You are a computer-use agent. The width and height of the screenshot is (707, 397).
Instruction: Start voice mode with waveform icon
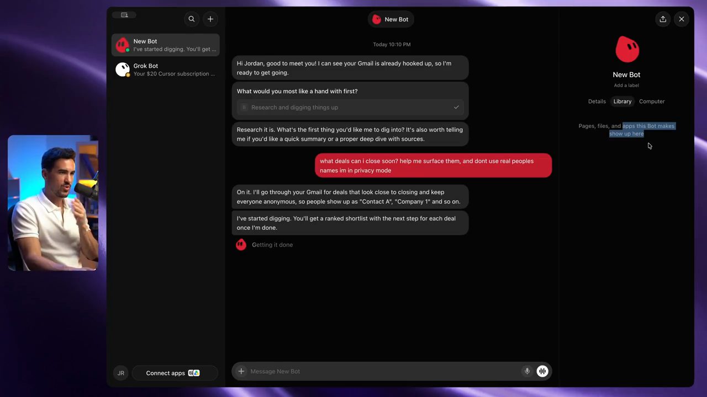point(542,371)
